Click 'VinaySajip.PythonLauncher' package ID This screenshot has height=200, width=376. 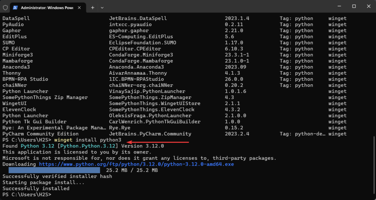pyautogui.click(x=147, y=91)
